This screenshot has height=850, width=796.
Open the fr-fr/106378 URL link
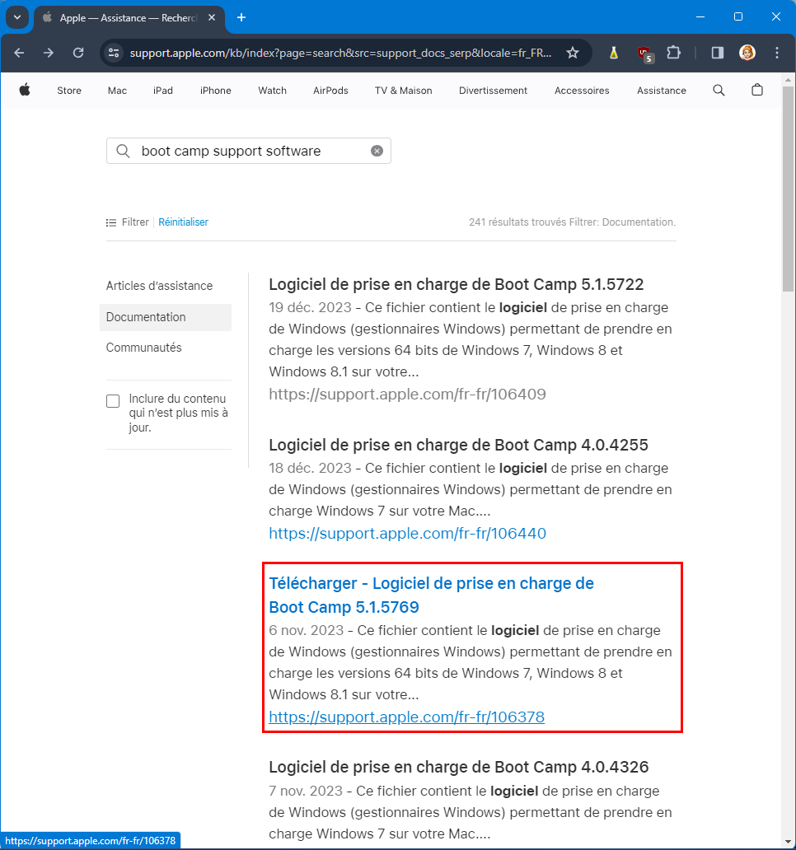(x=407, y=717)
